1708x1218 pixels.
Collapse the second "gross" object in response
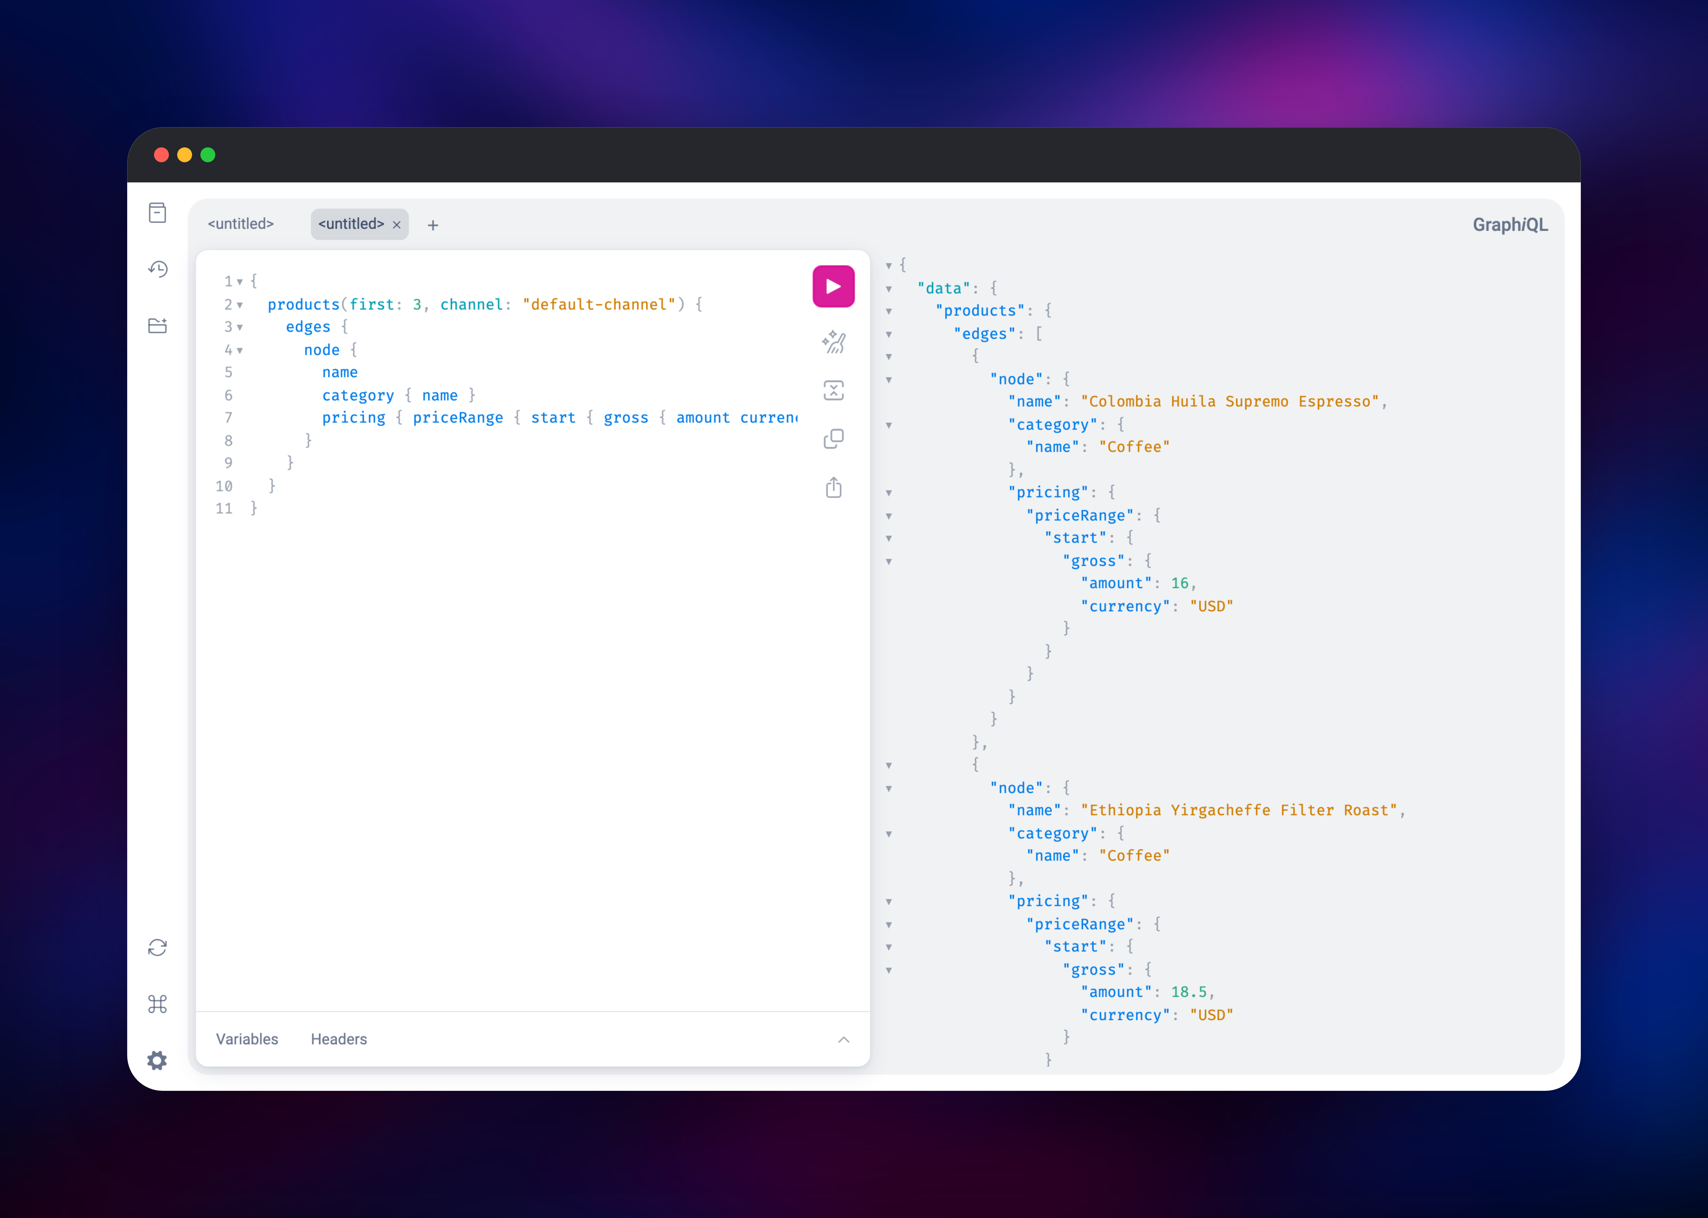click(889, 970)
